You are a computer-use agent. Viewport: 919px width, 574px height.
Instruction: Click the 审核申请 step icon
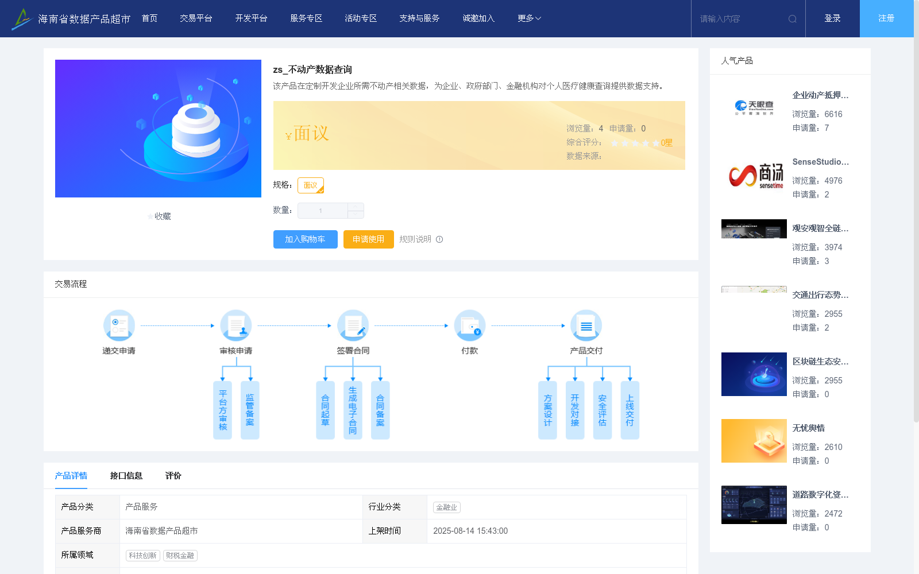pos(236,325)
